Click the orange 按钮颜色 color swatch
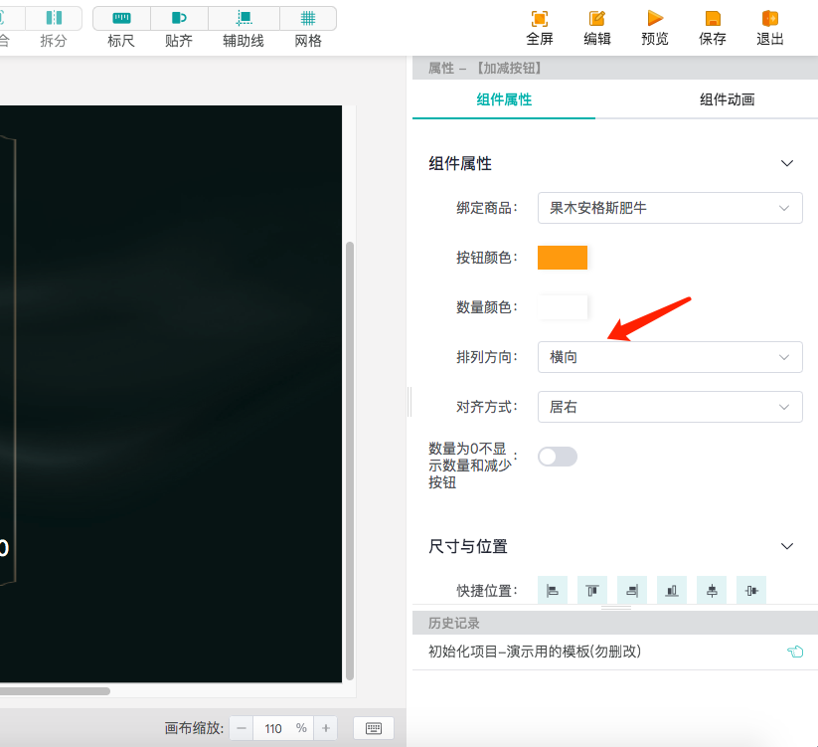The height and width of the screenshot is (747, 818). (563, 257)
